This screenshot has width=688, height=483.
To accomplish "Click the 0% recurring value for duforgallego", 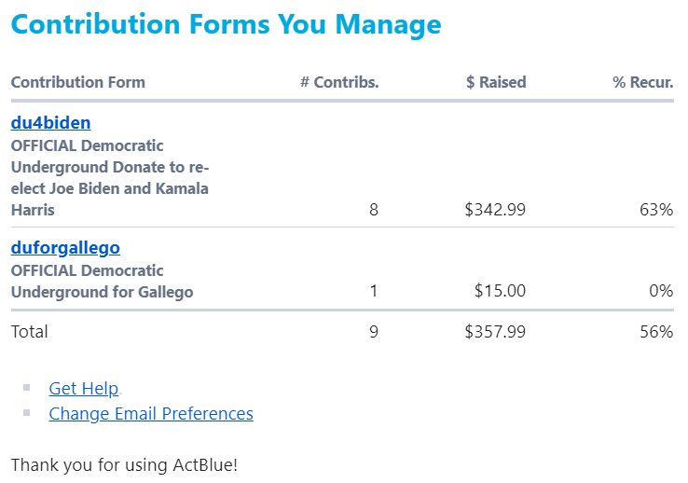I will pos(661,292).
